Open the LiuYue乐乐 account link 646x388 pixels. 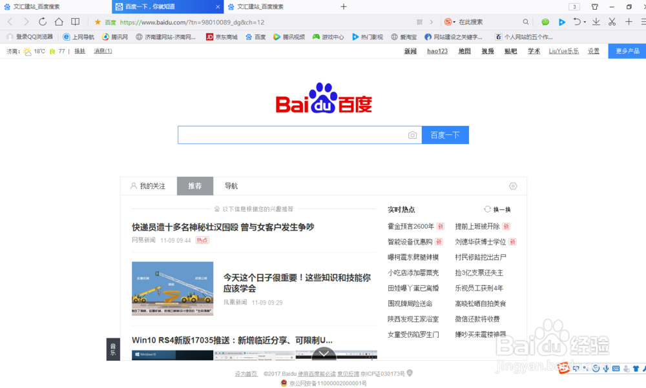point(563,51)
